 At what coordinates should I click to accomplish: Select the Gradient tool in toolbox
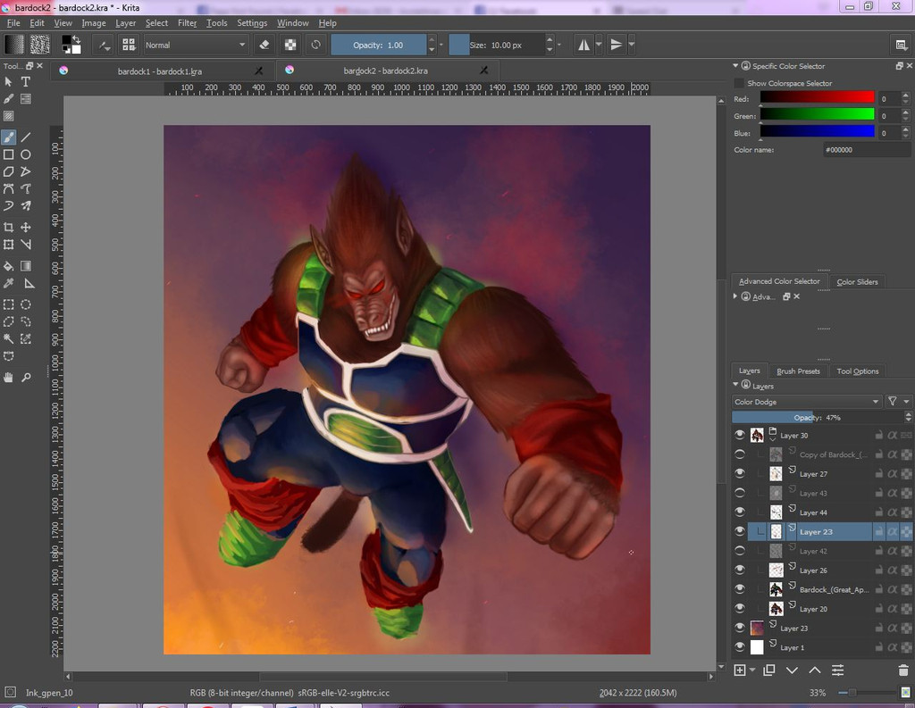pyautogui.click(x=26, y=266)
